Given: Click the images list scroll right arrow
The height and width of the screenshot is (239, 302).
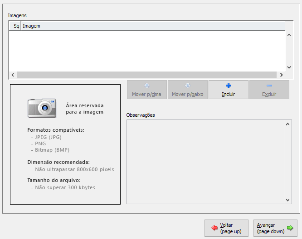Looking at the screenshot, I should tap(282, 75).
